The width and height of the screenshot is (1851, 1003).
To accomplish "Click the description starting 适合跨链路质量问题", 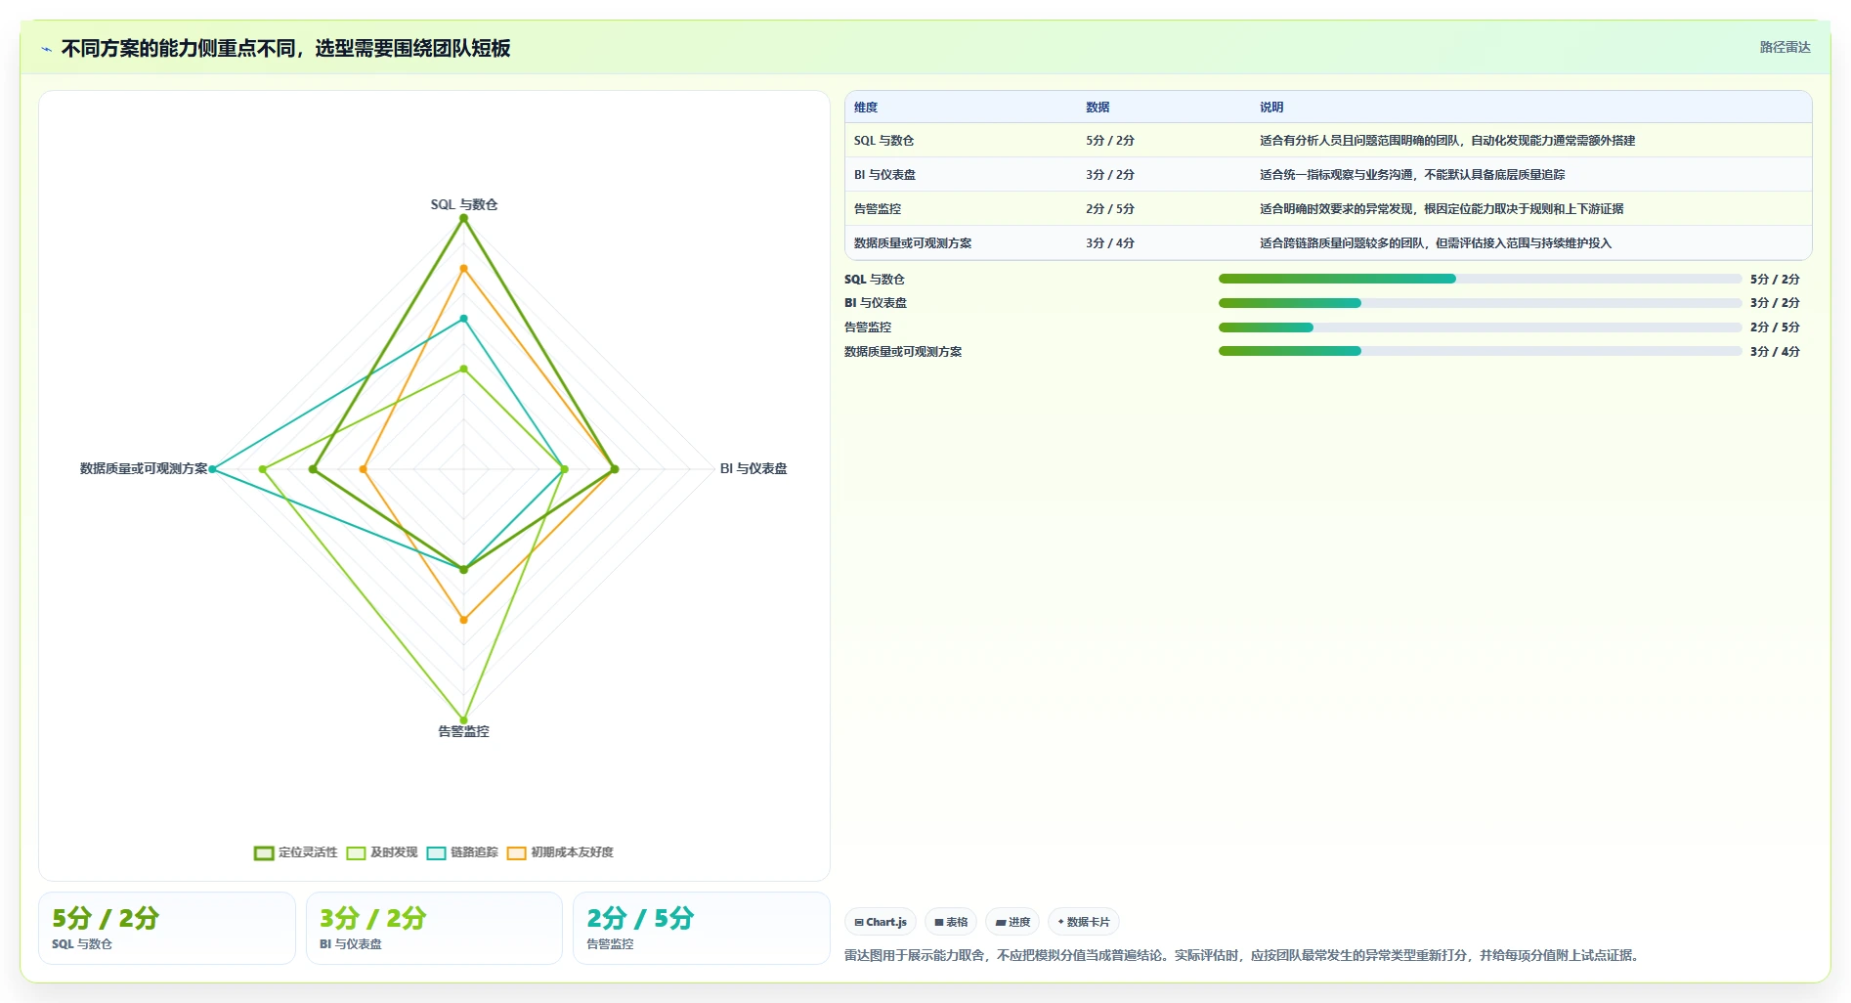I will pyautogui.click(x=1436, y=243).
